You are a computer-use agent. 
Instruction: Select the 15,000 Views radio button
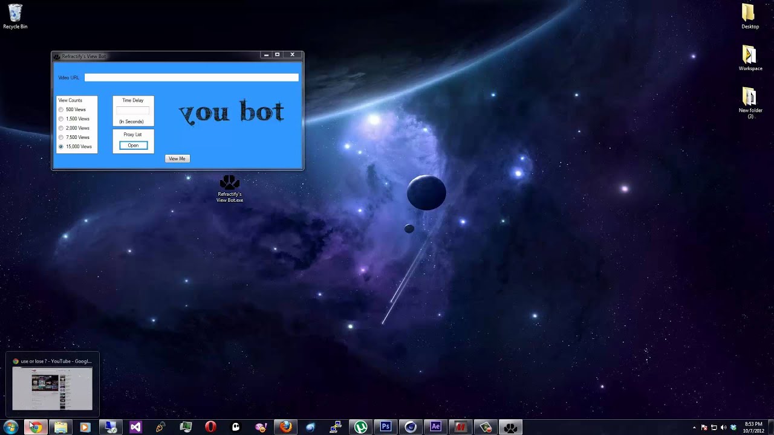(61, 147)
